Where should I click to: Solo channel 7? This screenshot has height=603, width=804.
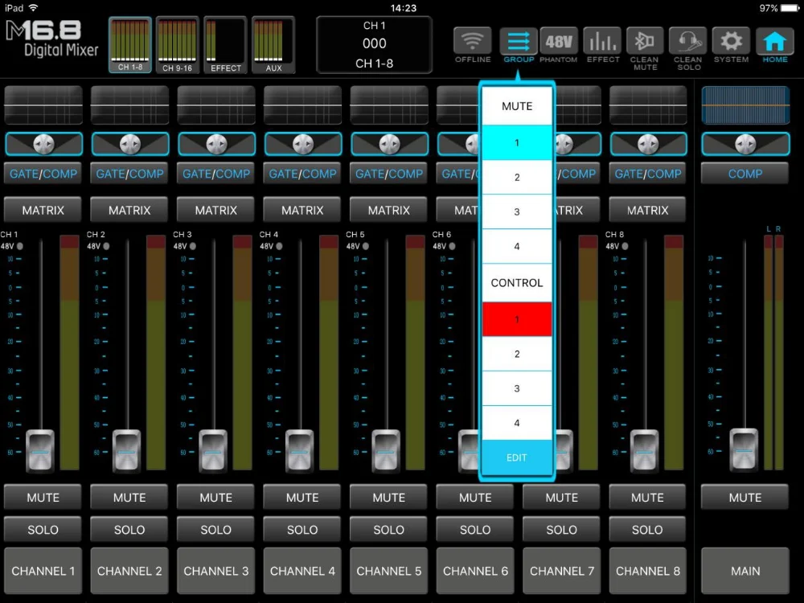pyautogui.click(x=561, y=529)
